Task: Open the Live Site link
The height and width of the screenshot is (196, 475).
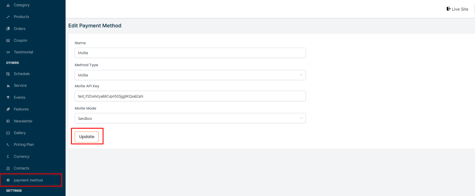Action: point(460,9)
